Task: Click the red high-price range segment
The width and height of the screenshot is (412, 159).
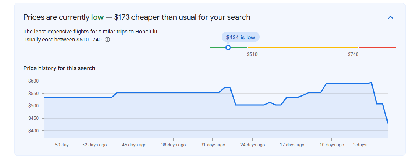Action: click(x=377, y=48)
